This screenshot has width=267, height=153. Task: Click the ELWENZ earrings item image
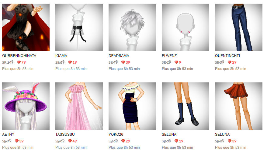pos(186,27)
